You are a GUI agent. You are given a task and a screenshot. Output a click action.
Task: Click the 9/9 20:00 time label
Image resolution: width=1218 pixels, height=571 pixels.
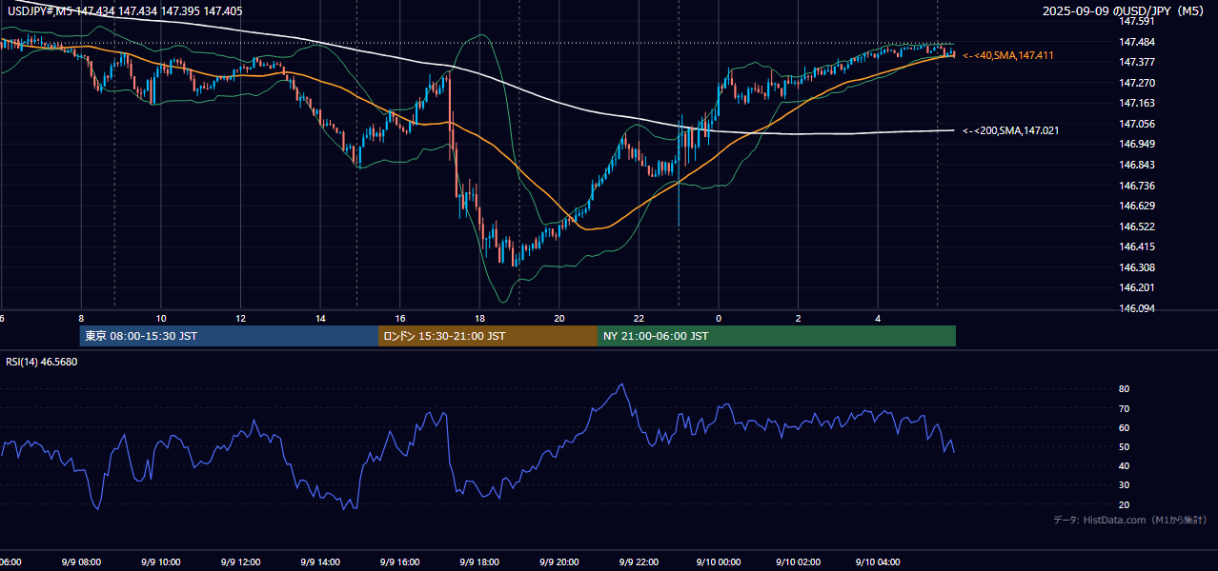pos(560,562)
